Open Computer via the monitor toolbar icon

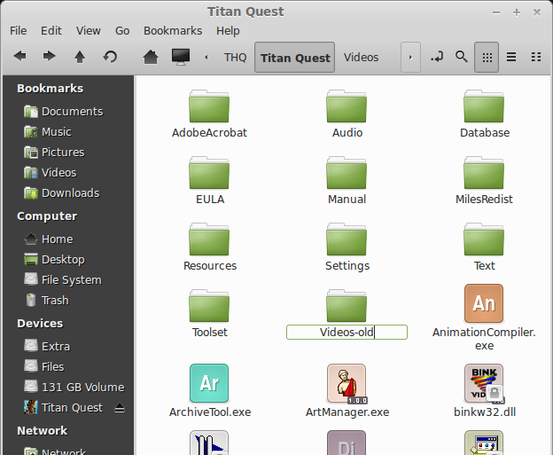tap(181, 57)
